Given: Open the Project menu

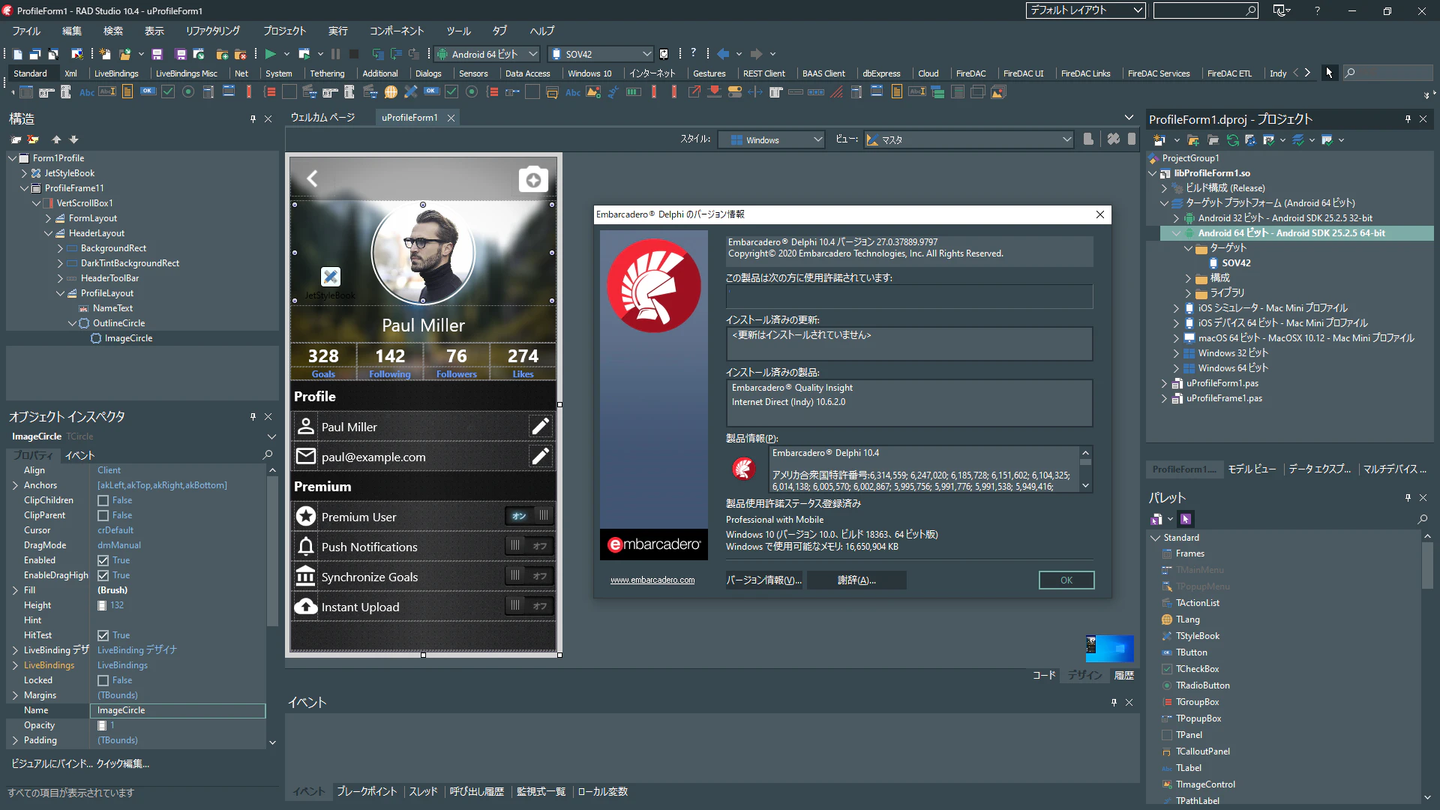Looking at the screenshot, I should point(284,31).
